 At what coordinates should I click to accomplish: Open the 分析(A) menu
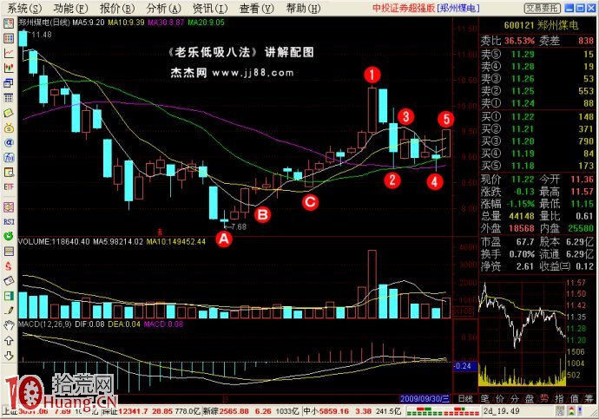coord(163,8)
